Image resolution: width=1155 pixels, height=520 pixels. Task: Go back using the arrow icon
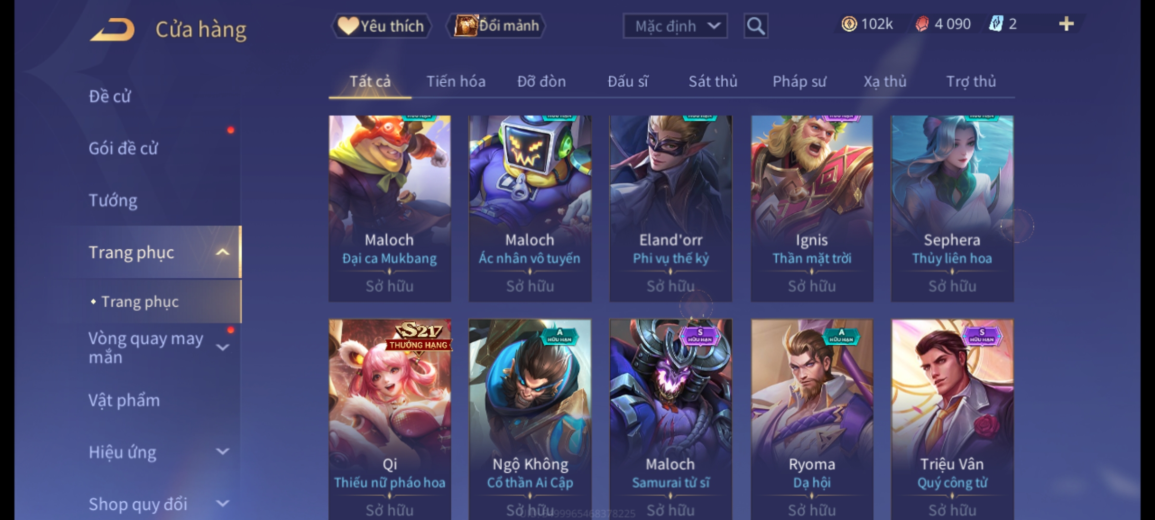click(112, 30)
